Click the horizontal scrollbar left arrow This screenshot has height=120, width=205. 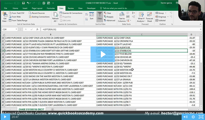click(x=126, y=109)
